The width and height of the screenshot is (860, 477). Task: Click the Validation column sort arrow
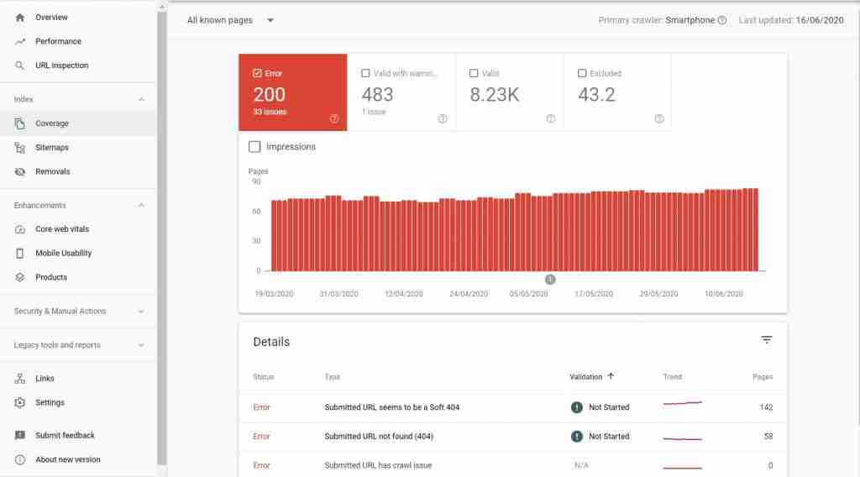click(x=611, y=377)
